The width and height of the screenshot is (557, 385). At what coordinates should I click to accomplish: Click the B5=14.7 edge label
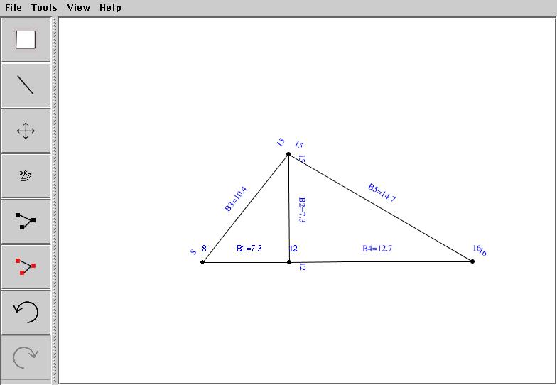coord(382,192)
